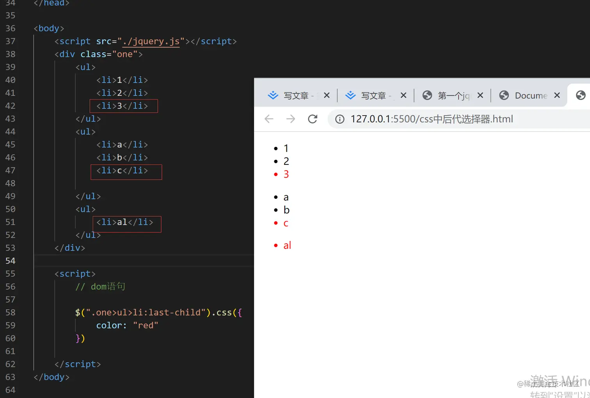Switch to the 第一个jq tab
Image resolution: width=590 pixels, height=398 pixels.
[453, 95]
